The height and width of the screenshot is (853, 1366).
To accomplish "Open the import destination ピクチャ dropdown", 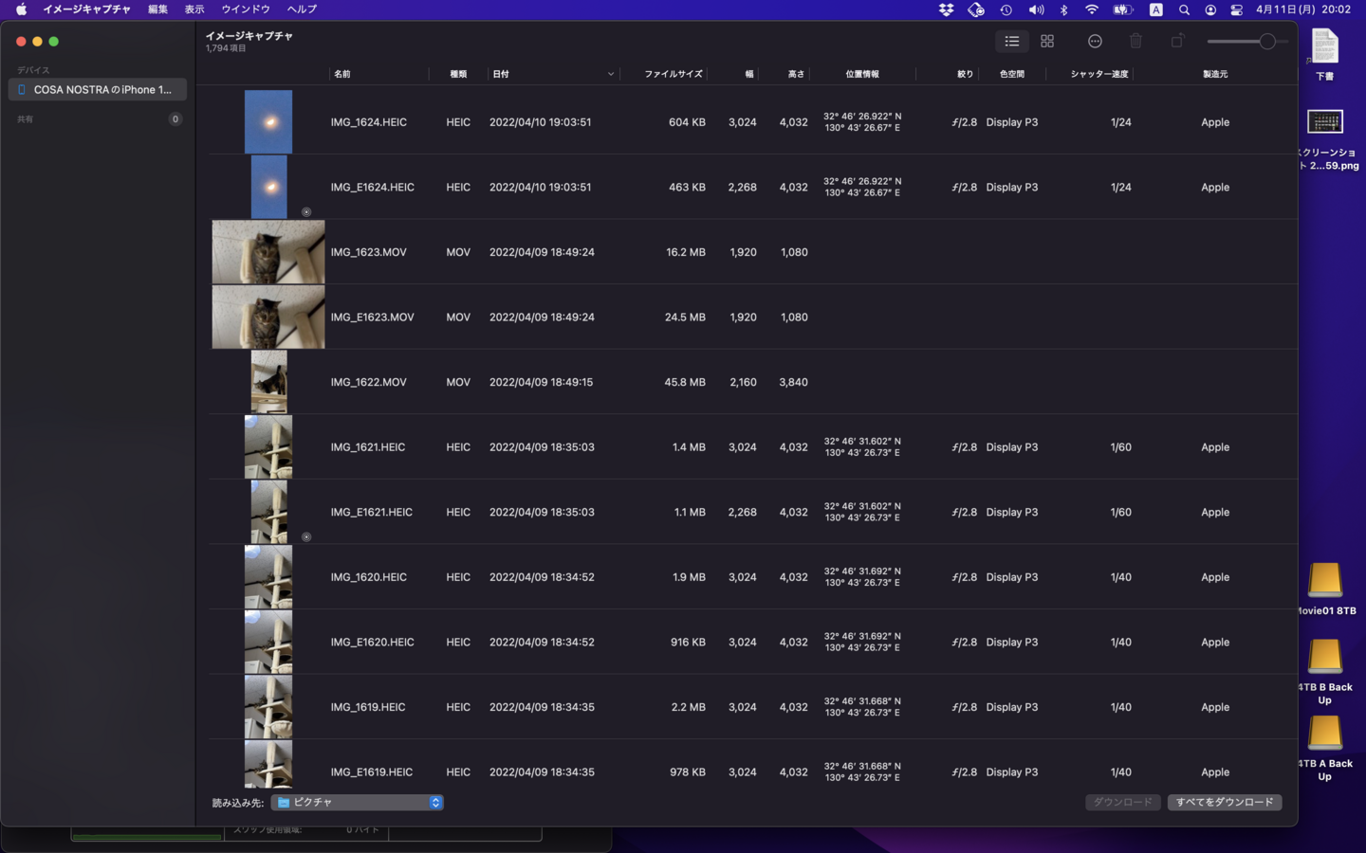I will [x=358, y=803].
